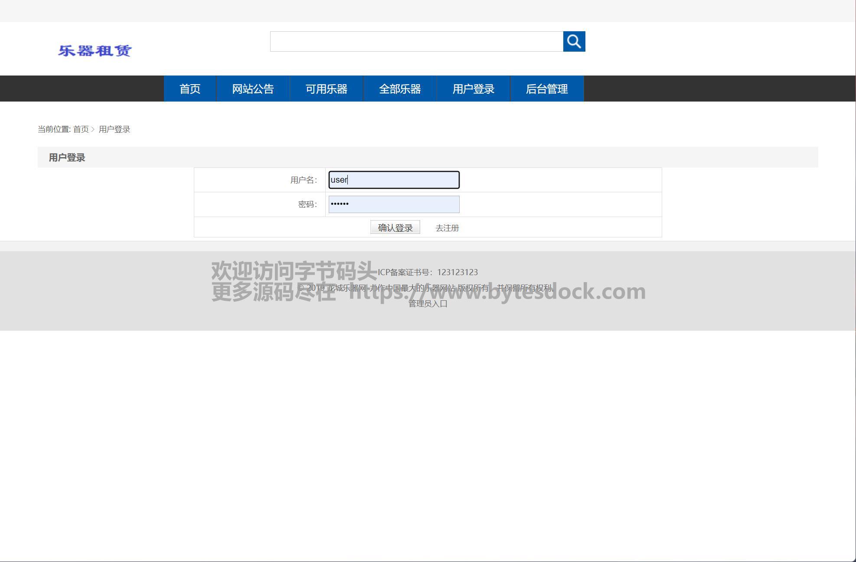Click the 首页 breadcrumb link

[x=81, y=129]
